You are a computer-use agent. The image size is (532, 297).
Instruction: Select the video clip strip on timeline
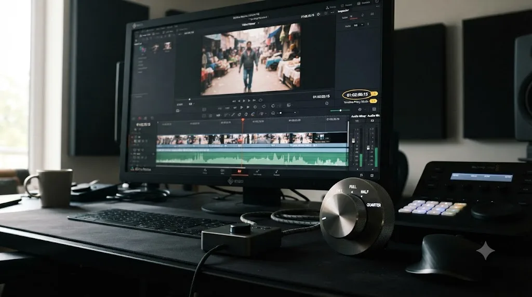tap(252, 138)
